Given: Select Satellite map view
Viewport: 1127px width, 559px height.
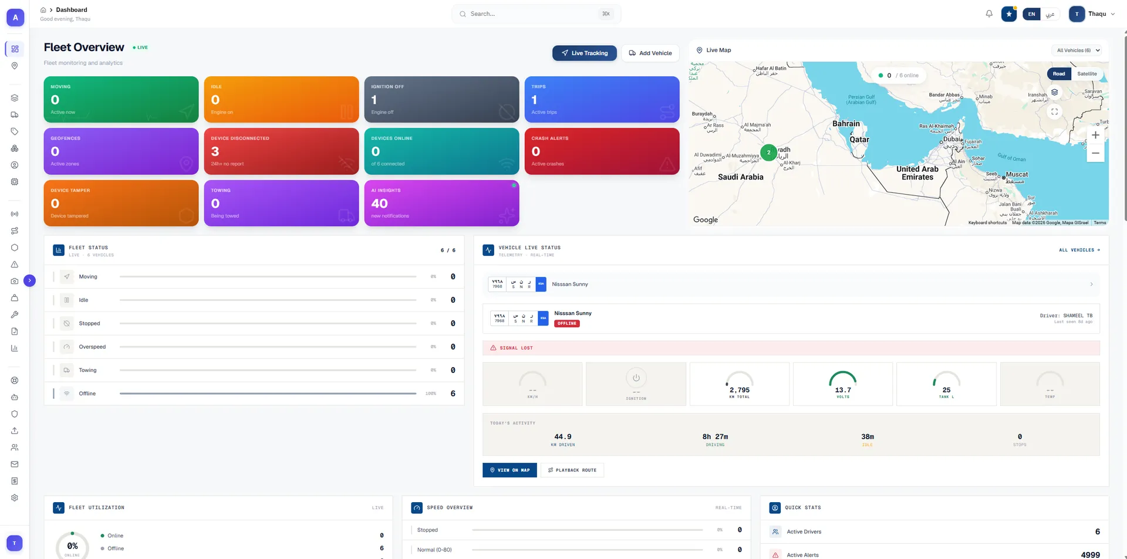Looking at the screenshot, I should (1087, 74).
